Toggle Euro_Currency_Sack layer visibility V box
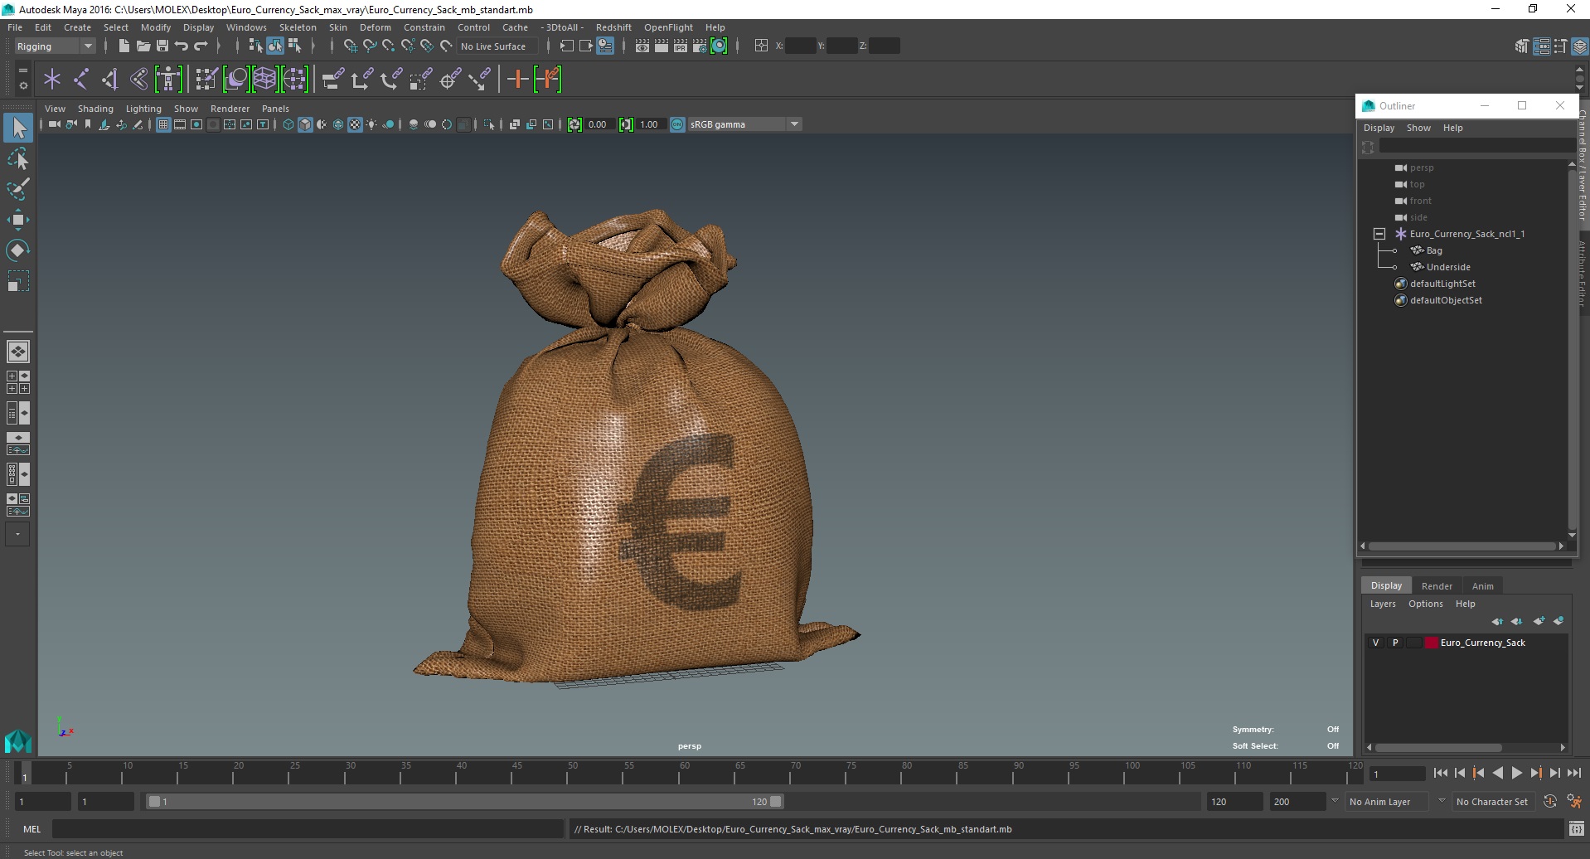1590x859 pixels. tap(1375, 643)
